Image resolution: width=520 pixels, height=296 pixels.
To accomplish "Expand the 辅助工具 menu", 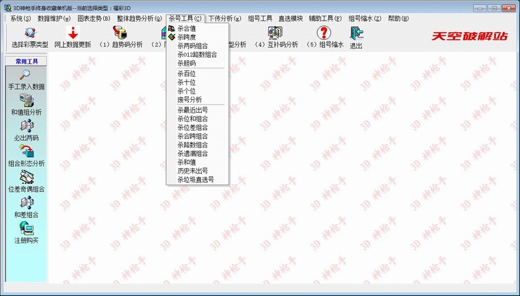I will (325, 18).
